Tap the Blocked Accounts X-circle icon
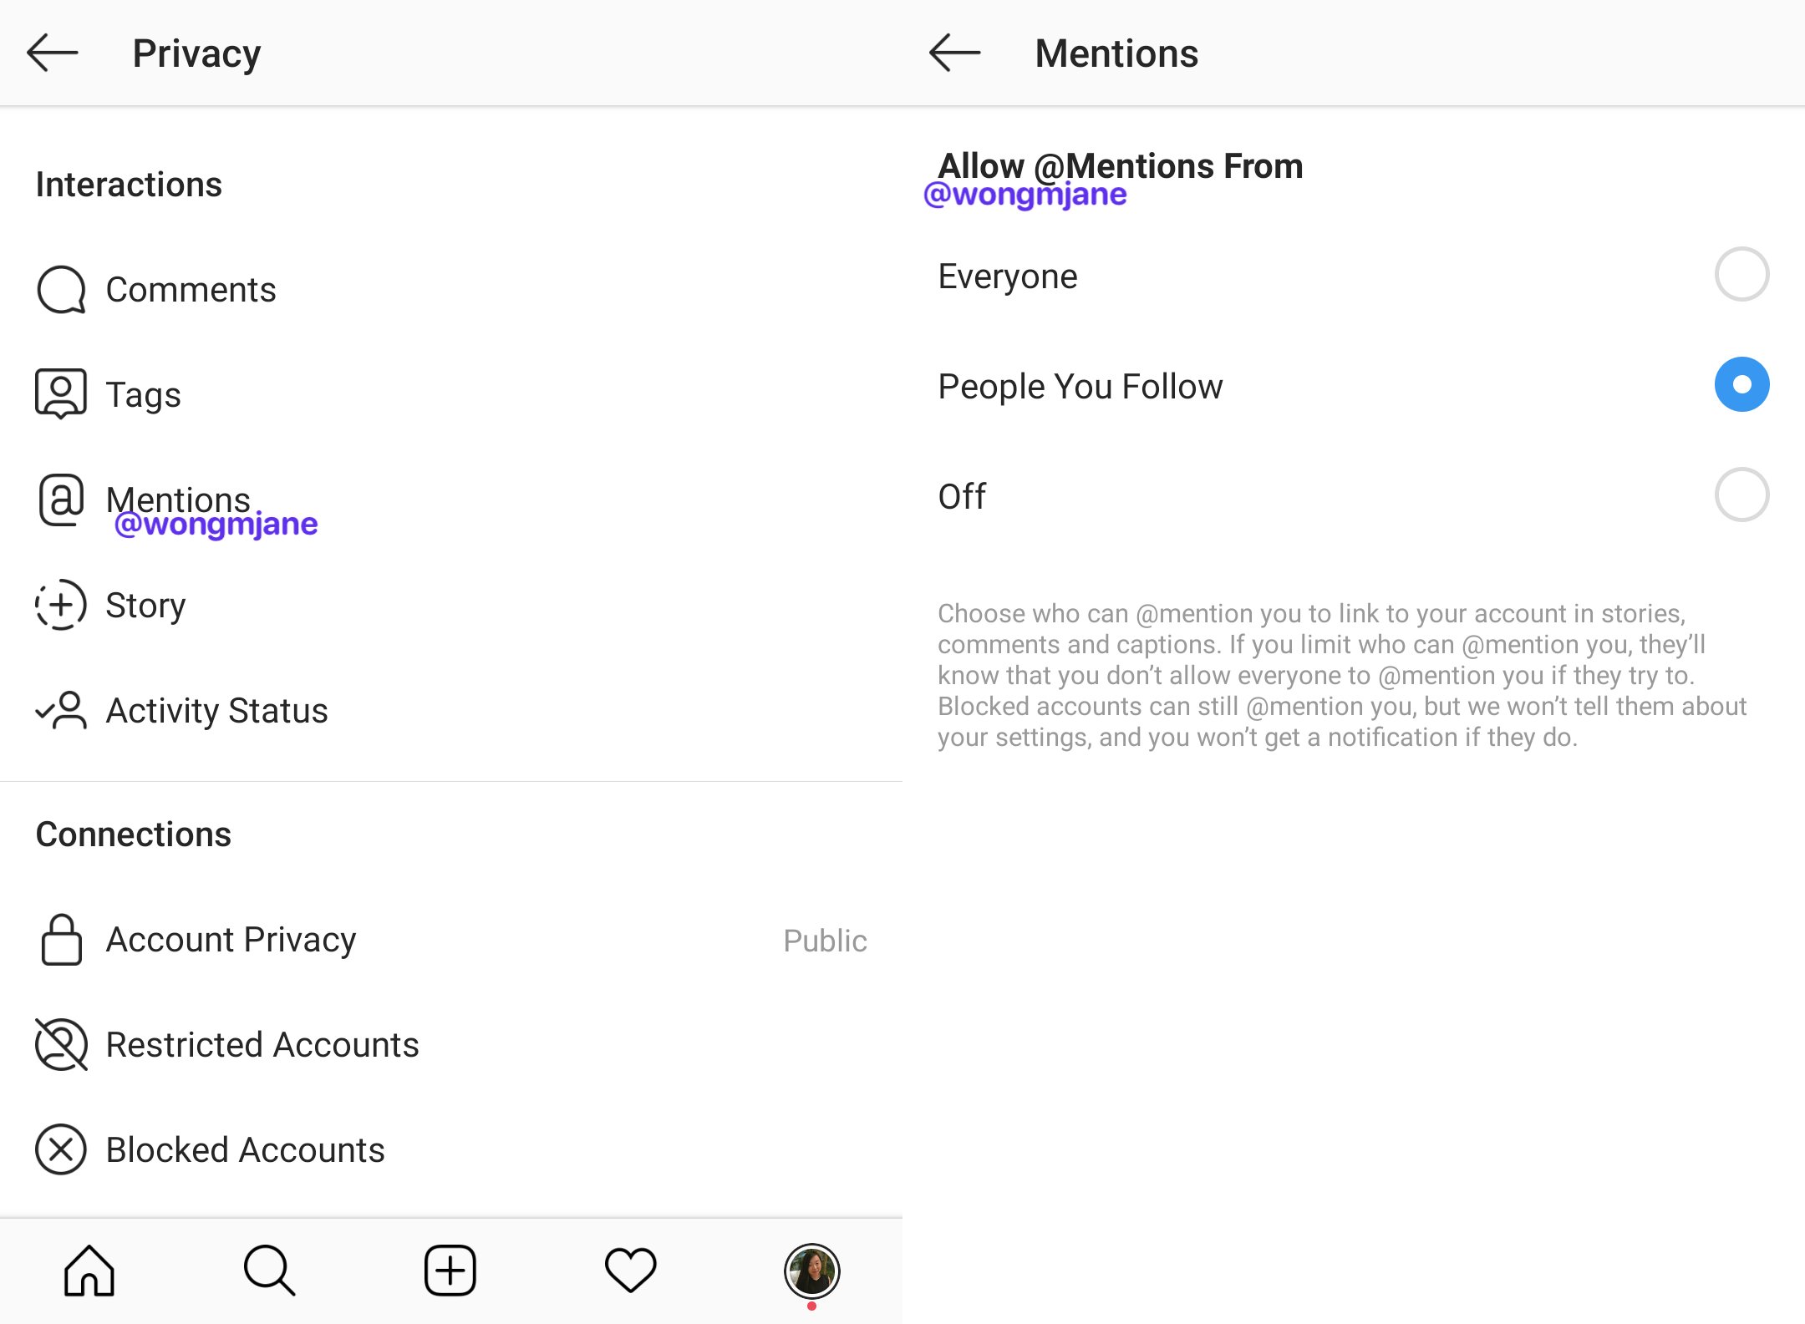 click(61, 1150)
